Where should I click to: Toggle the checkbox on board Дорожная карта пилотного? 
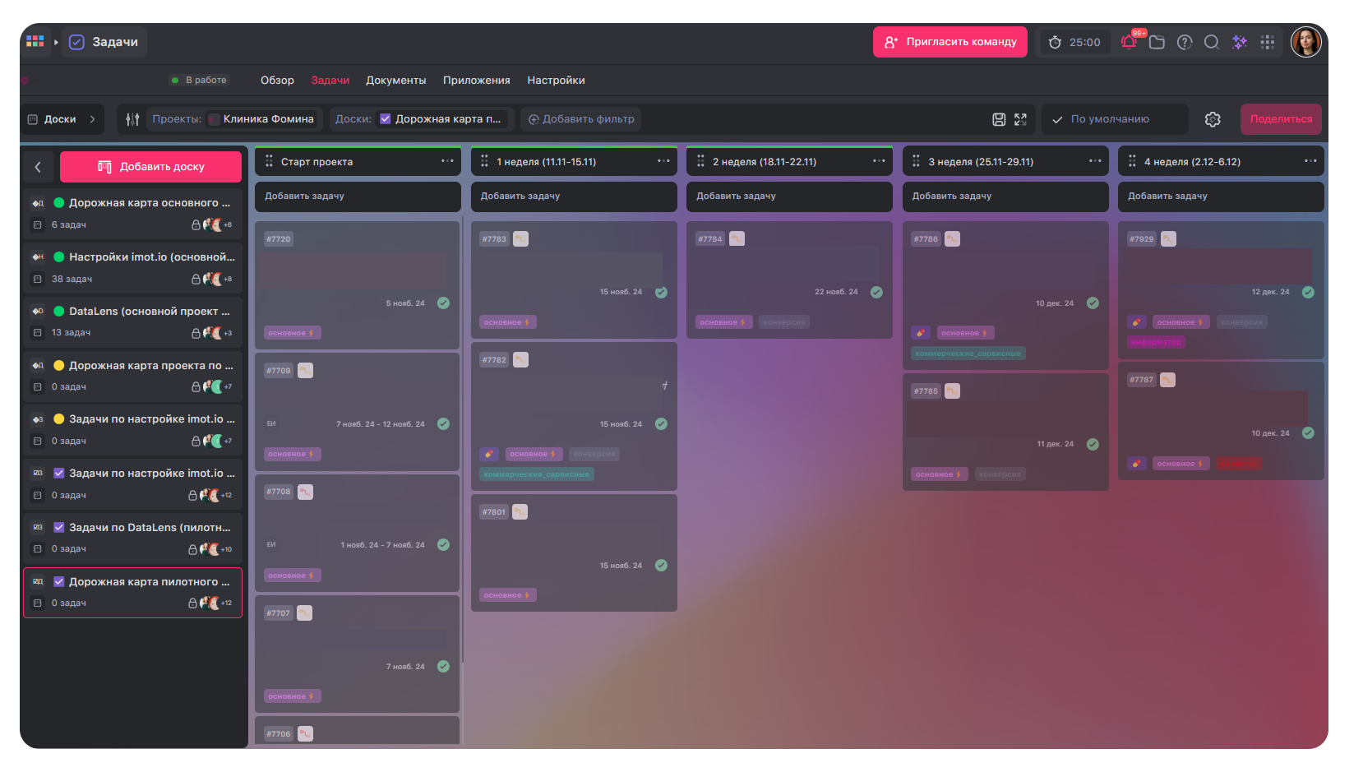[x=58, y=581]
